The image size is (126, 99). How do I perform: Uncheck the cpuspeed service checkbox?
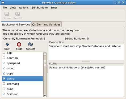4,63
